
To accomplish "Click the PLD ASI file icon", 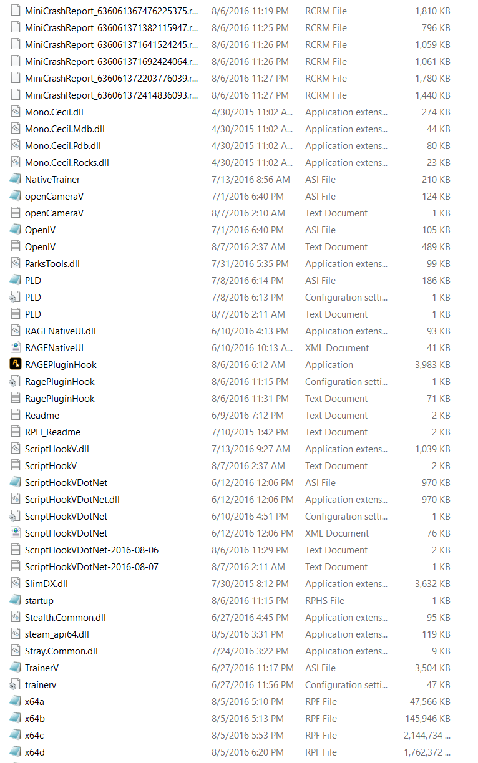I will 16,280.
